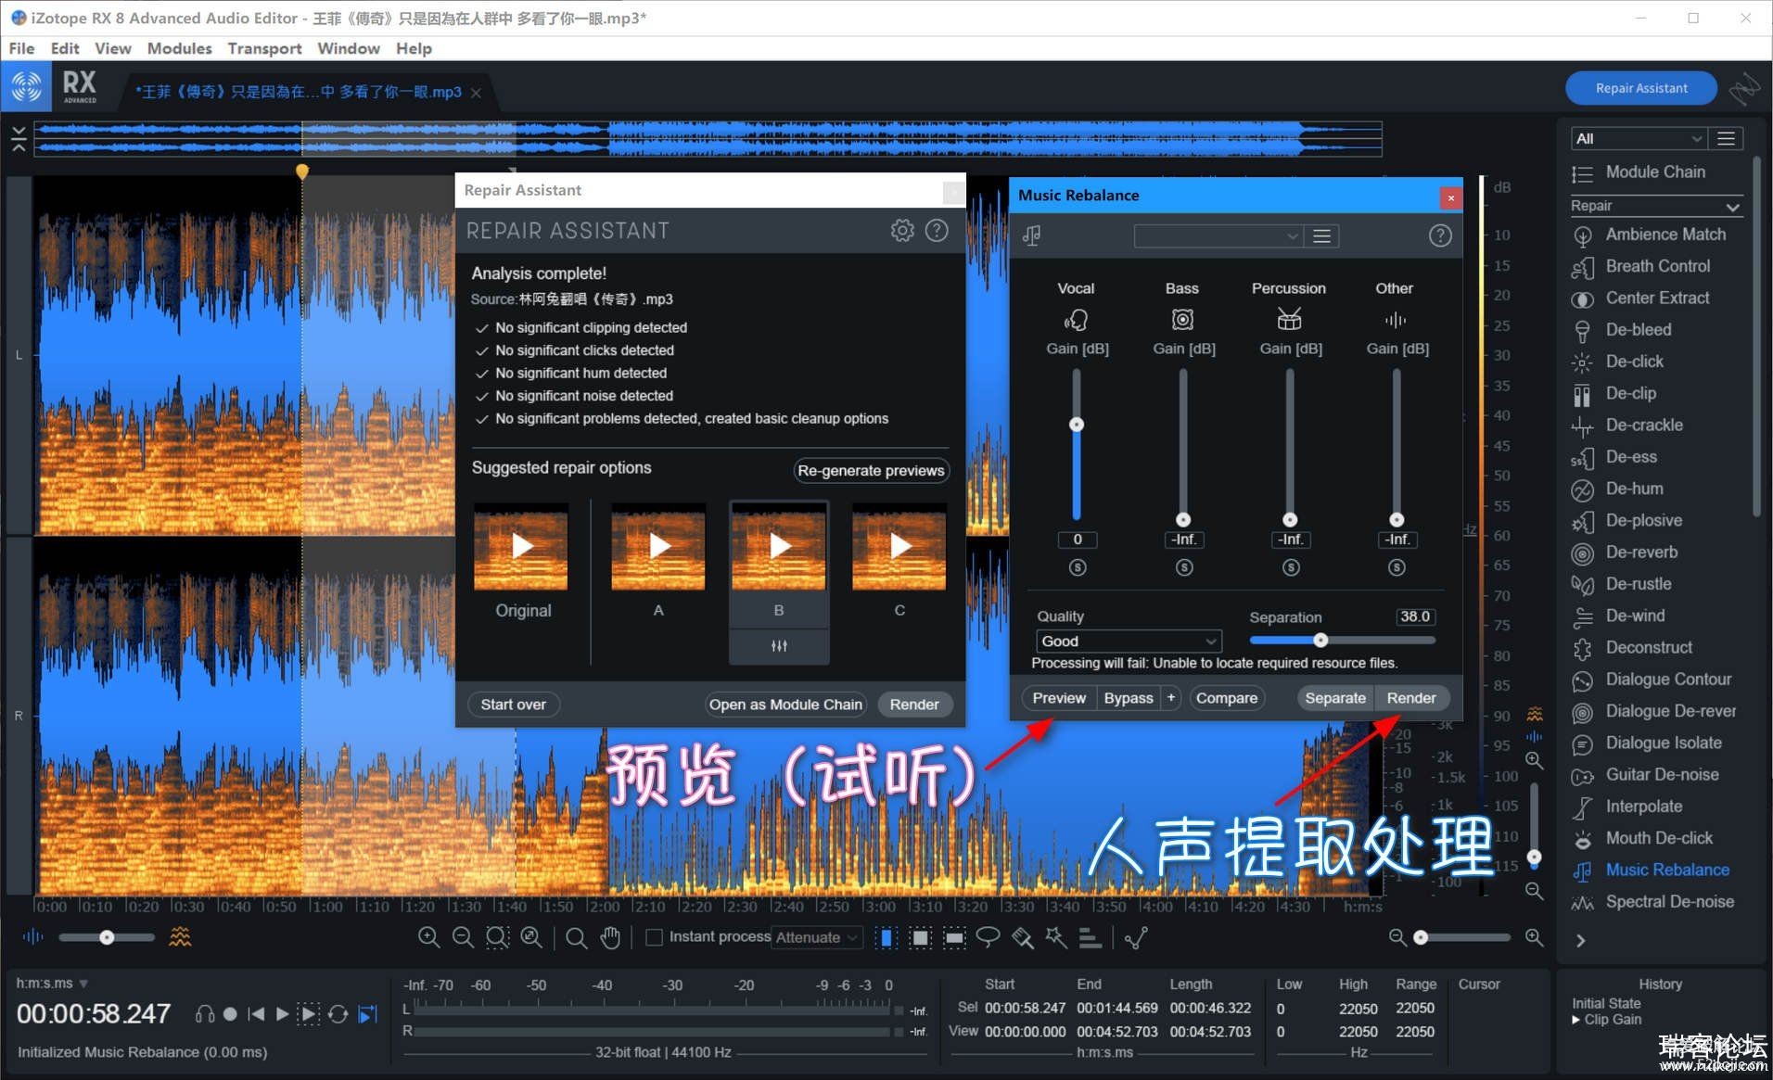Open module list view options menu

click(x=1726, y=138)
